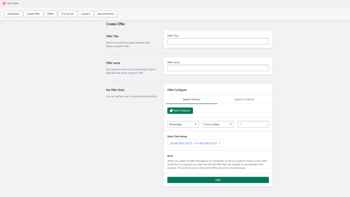This screenshot has width=350, height=197.
Task: Click the Select Products button
Action: point(180,111)
